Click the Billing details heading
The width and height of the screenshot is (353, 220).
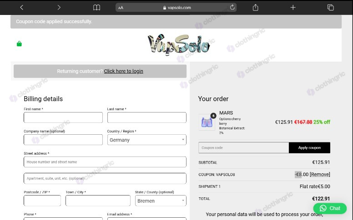(x=43, y=99)
